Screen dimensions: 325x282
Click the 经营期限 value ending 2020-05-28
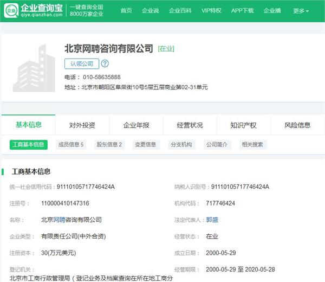(240, 270)
